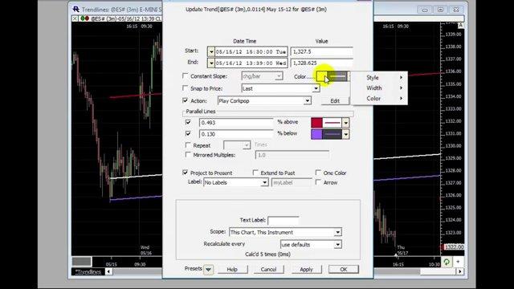The width and height of the screenshot is (514, 289).
Task: Click the green refresh icon on chart
Action: coord(447,262)
